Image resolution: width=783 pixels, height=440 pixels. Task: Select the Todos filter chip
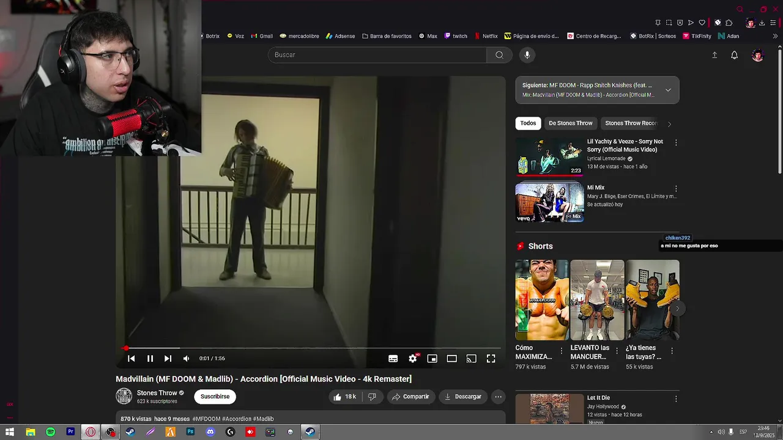[x=528, y=123]
